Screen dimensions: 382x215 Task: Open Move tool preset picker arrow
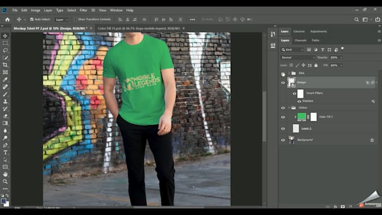pyautogui.click(x=25, y=20)
